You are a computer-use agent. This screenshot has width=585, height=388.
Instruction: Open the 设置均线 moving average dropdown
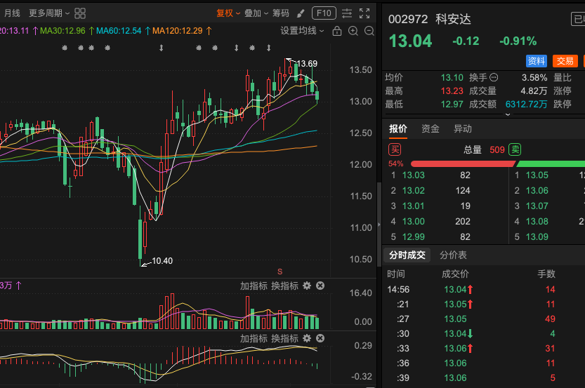302,31
